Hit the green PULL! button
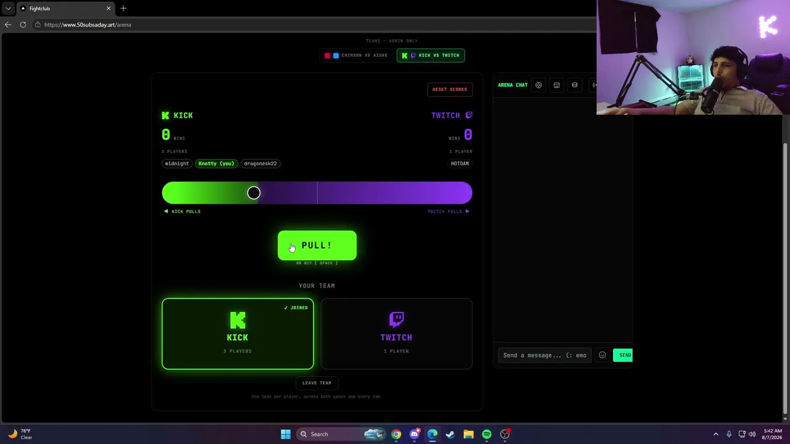Image resolution: width=790 pixels, height=444 pixels. pos(317,245)
